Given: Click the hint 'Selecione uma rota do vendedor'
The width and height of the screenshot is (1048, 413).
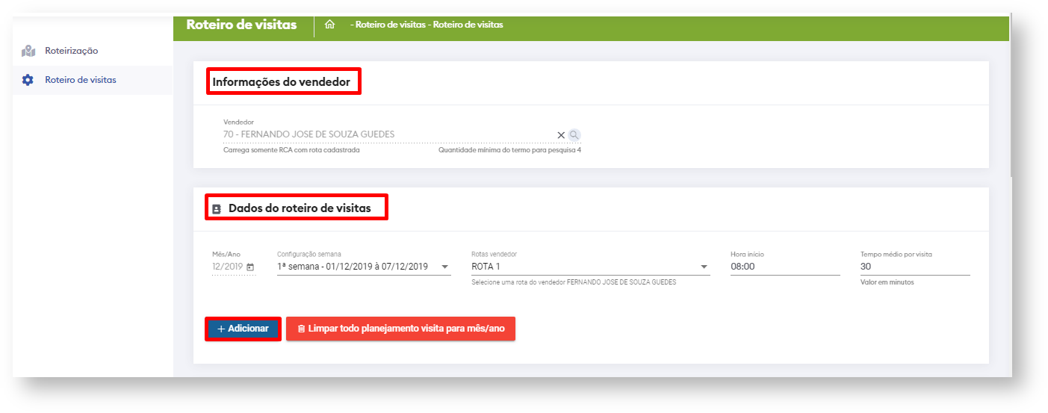Looking at the screenshot, I should pos(574,282).
